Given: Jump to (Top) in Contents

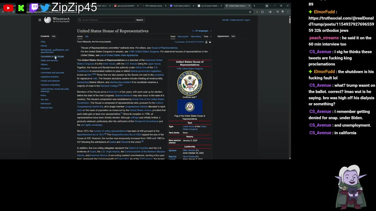Looking at the screenshot, I should pos(43,42).
